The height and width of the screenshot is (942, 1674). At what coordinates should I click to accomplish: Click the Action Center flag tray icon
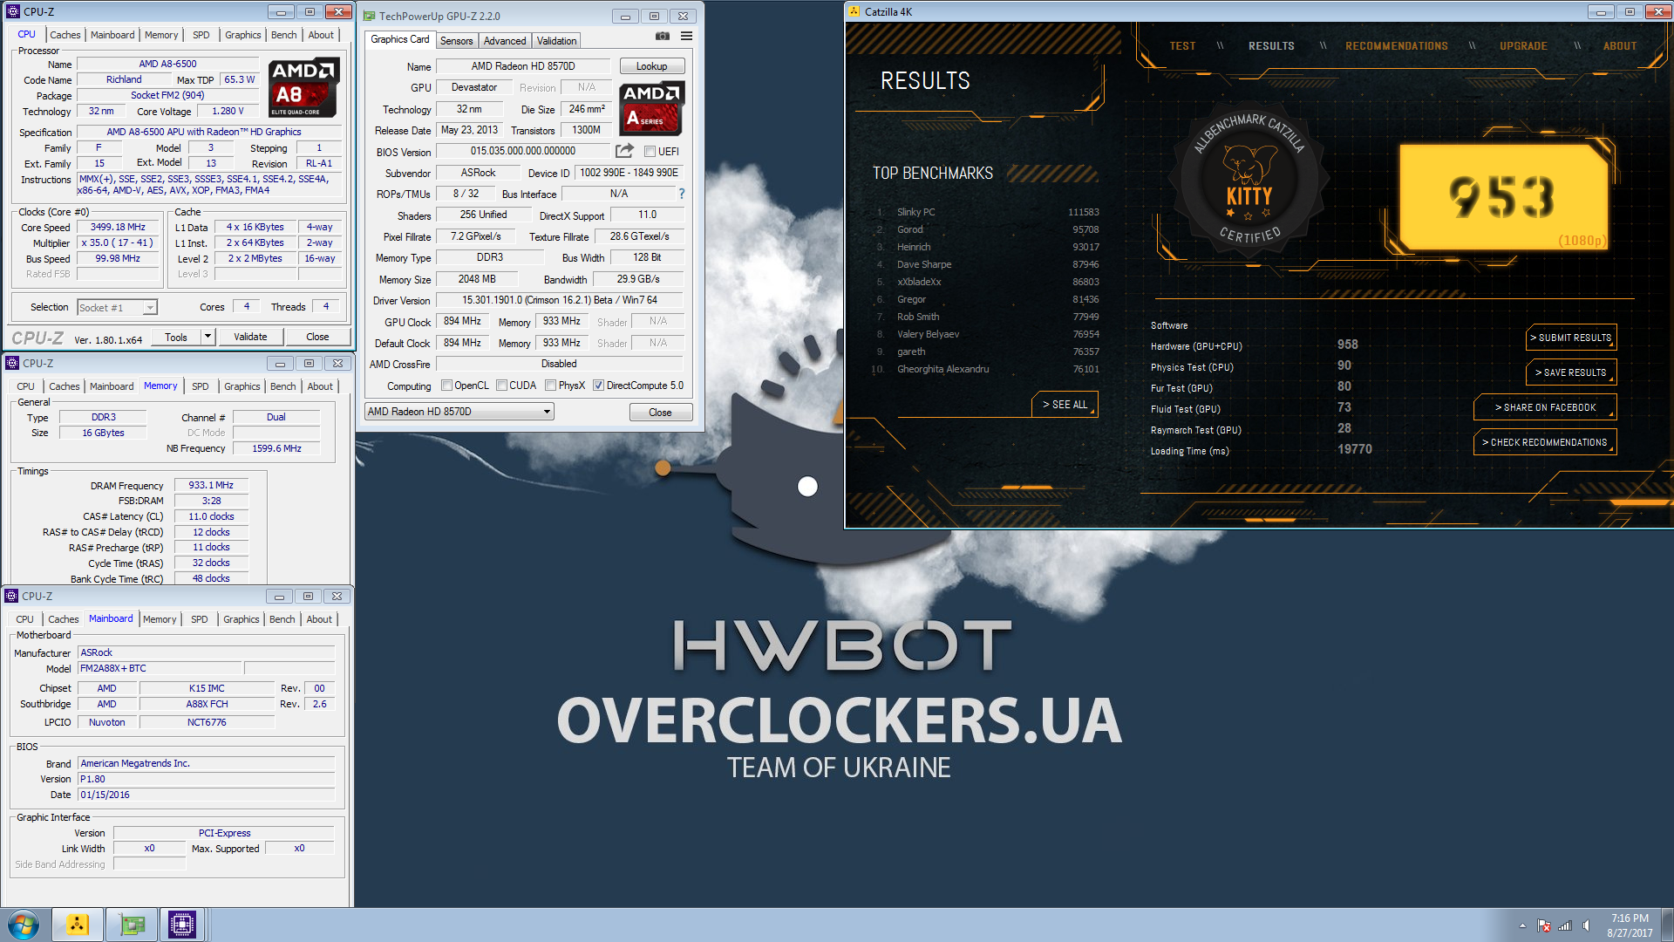coord(1544,925)
